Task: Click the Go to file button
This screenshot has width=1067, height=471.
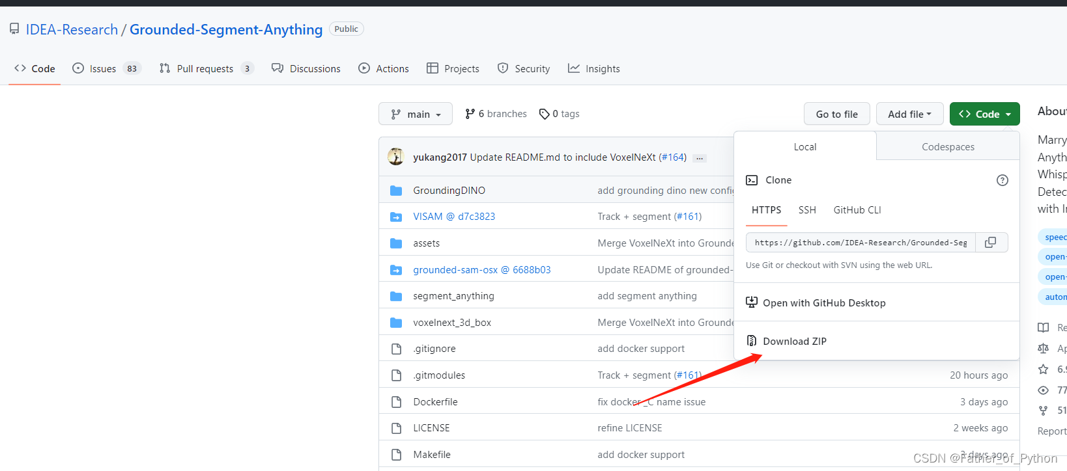Action: 837,114
